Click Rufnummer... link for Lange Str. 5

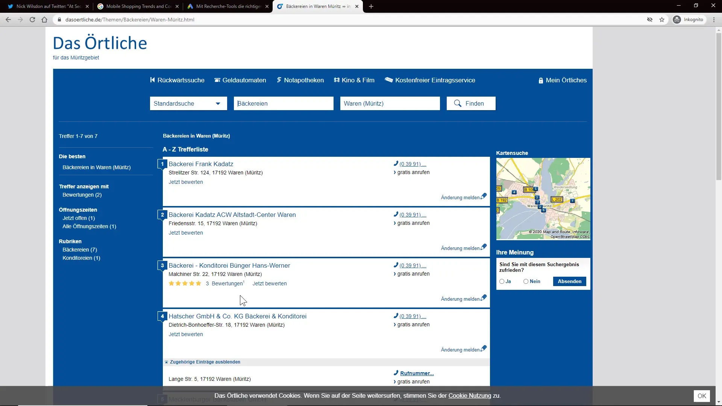pos(417,373)
